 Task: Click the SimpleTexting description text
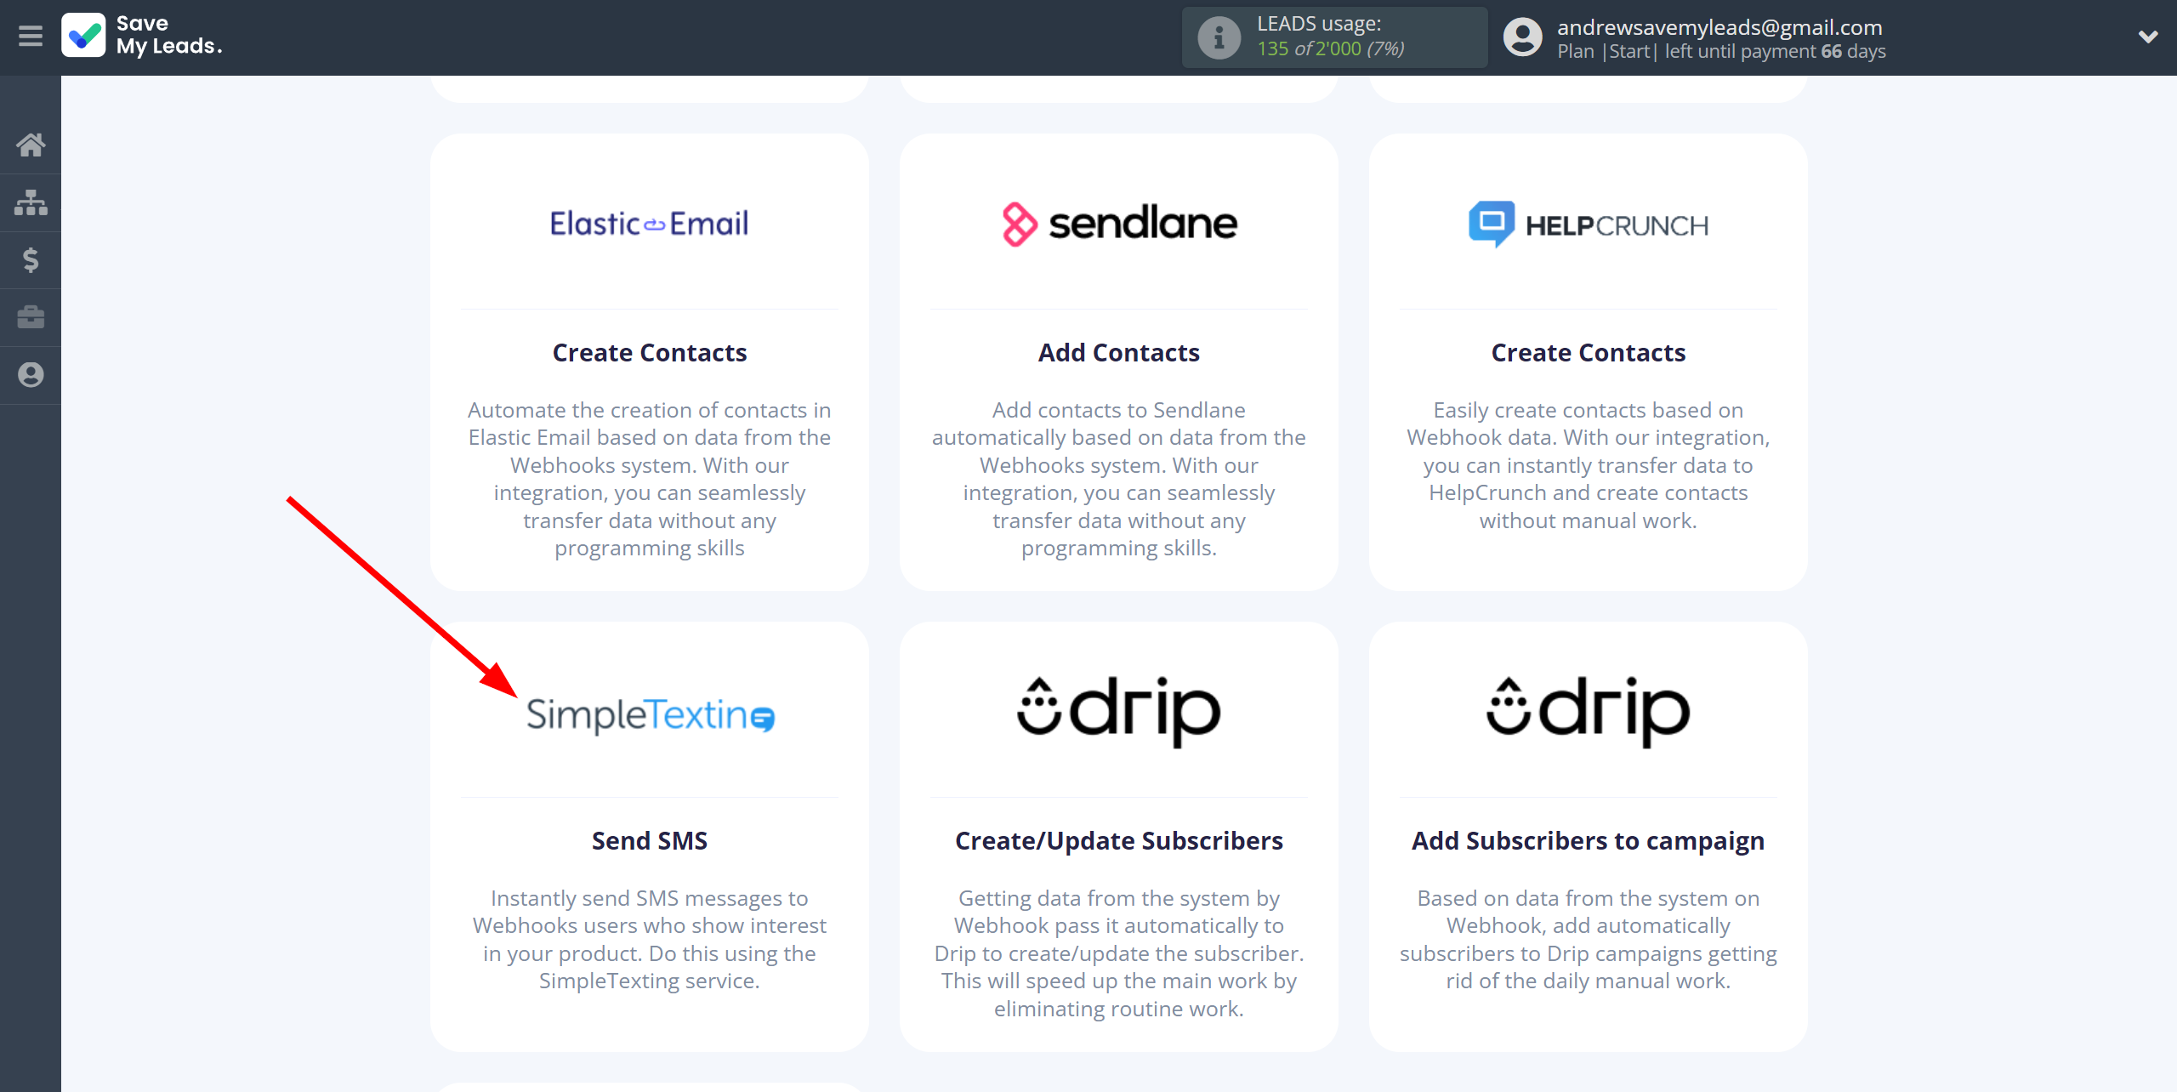coord(650,939)
